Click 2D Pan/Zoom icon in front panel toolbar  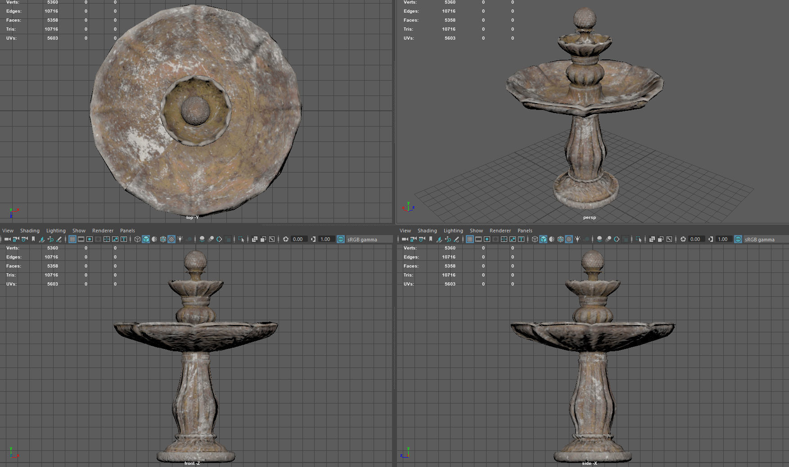(50, 239)
